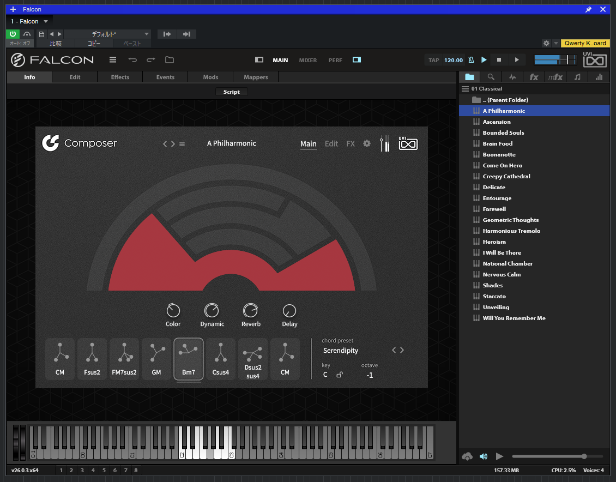The width and height of the screenshot is (616, 482).
Task: Select part number 3 in status bar
Action: pos(82,470)
